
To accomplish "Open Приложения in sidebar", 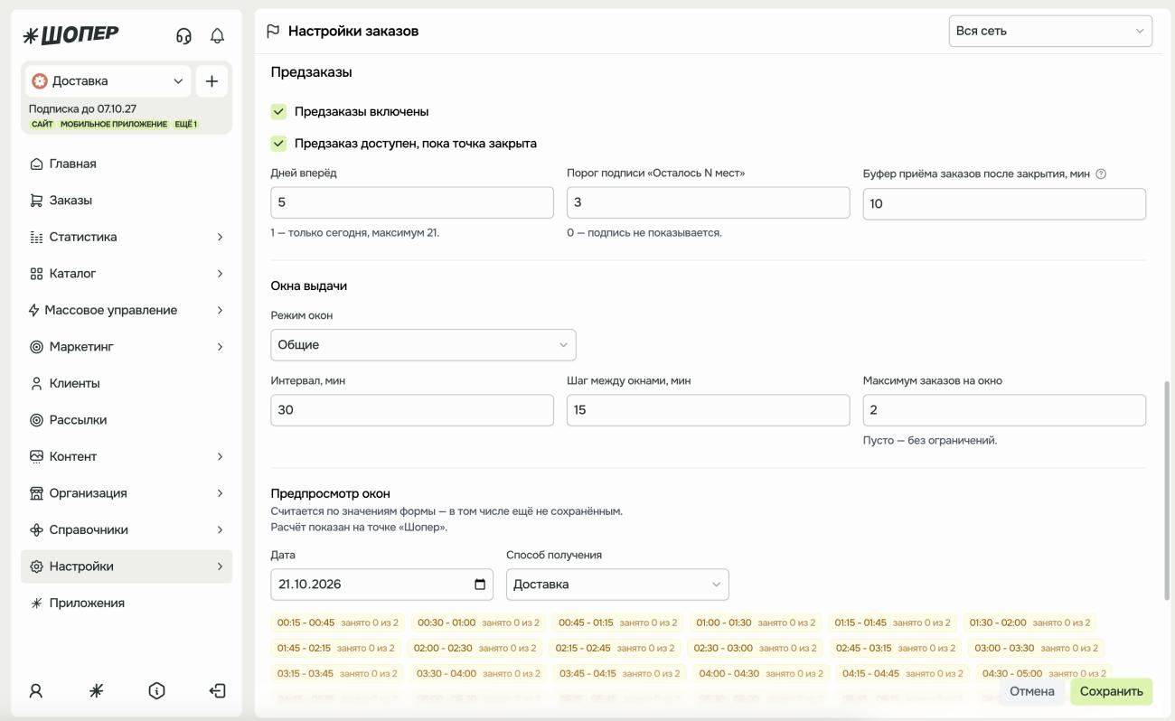I will pos(127,604).
